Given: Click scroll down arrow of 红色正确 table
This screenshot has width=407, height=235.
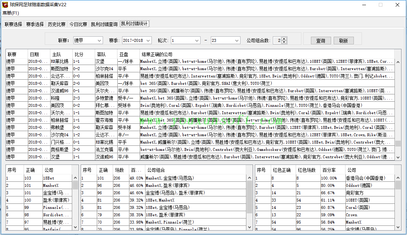Looking at the screenshot, I should click(398, 227).
